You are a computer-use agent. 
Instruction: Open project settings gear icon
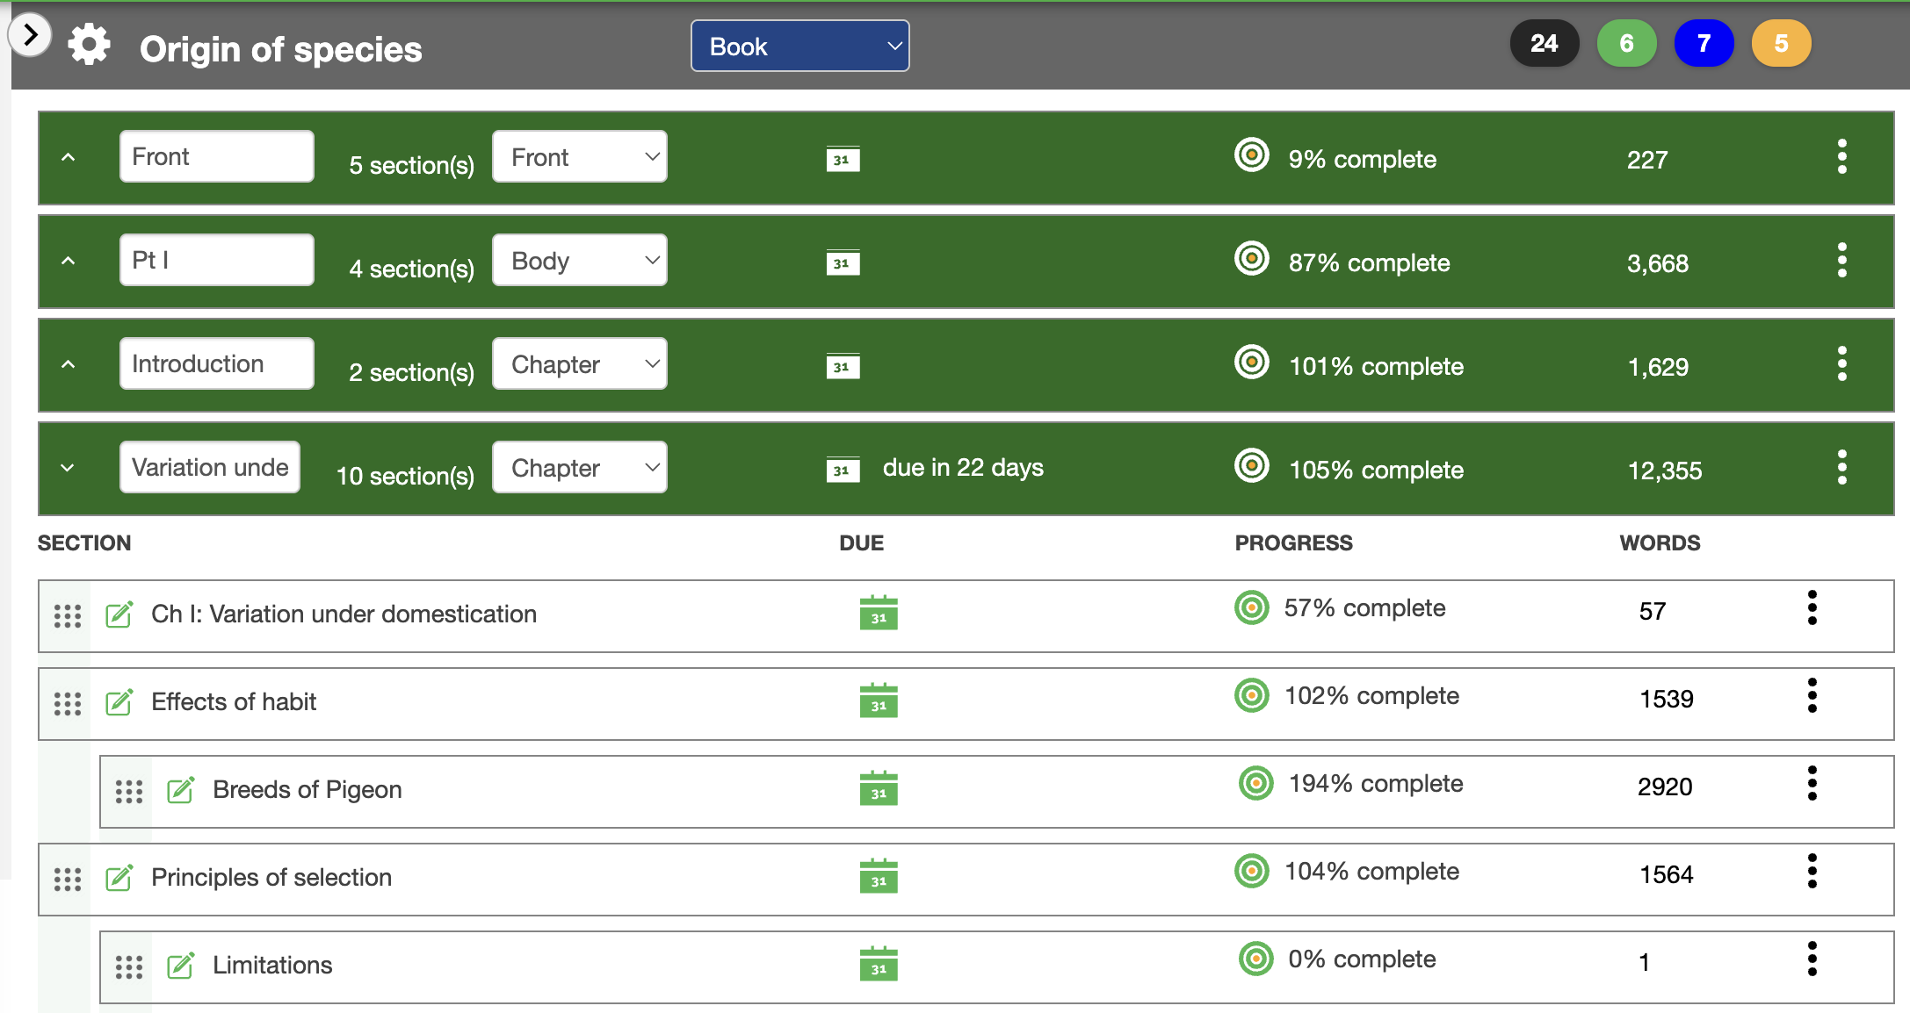[89, 45]
